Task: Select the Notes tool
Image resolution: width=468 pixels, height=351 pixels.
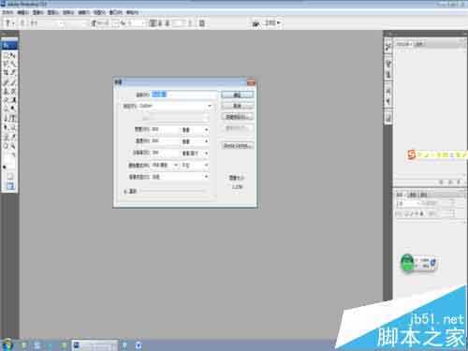Action: pyautogui.click(x=6, y=137)
